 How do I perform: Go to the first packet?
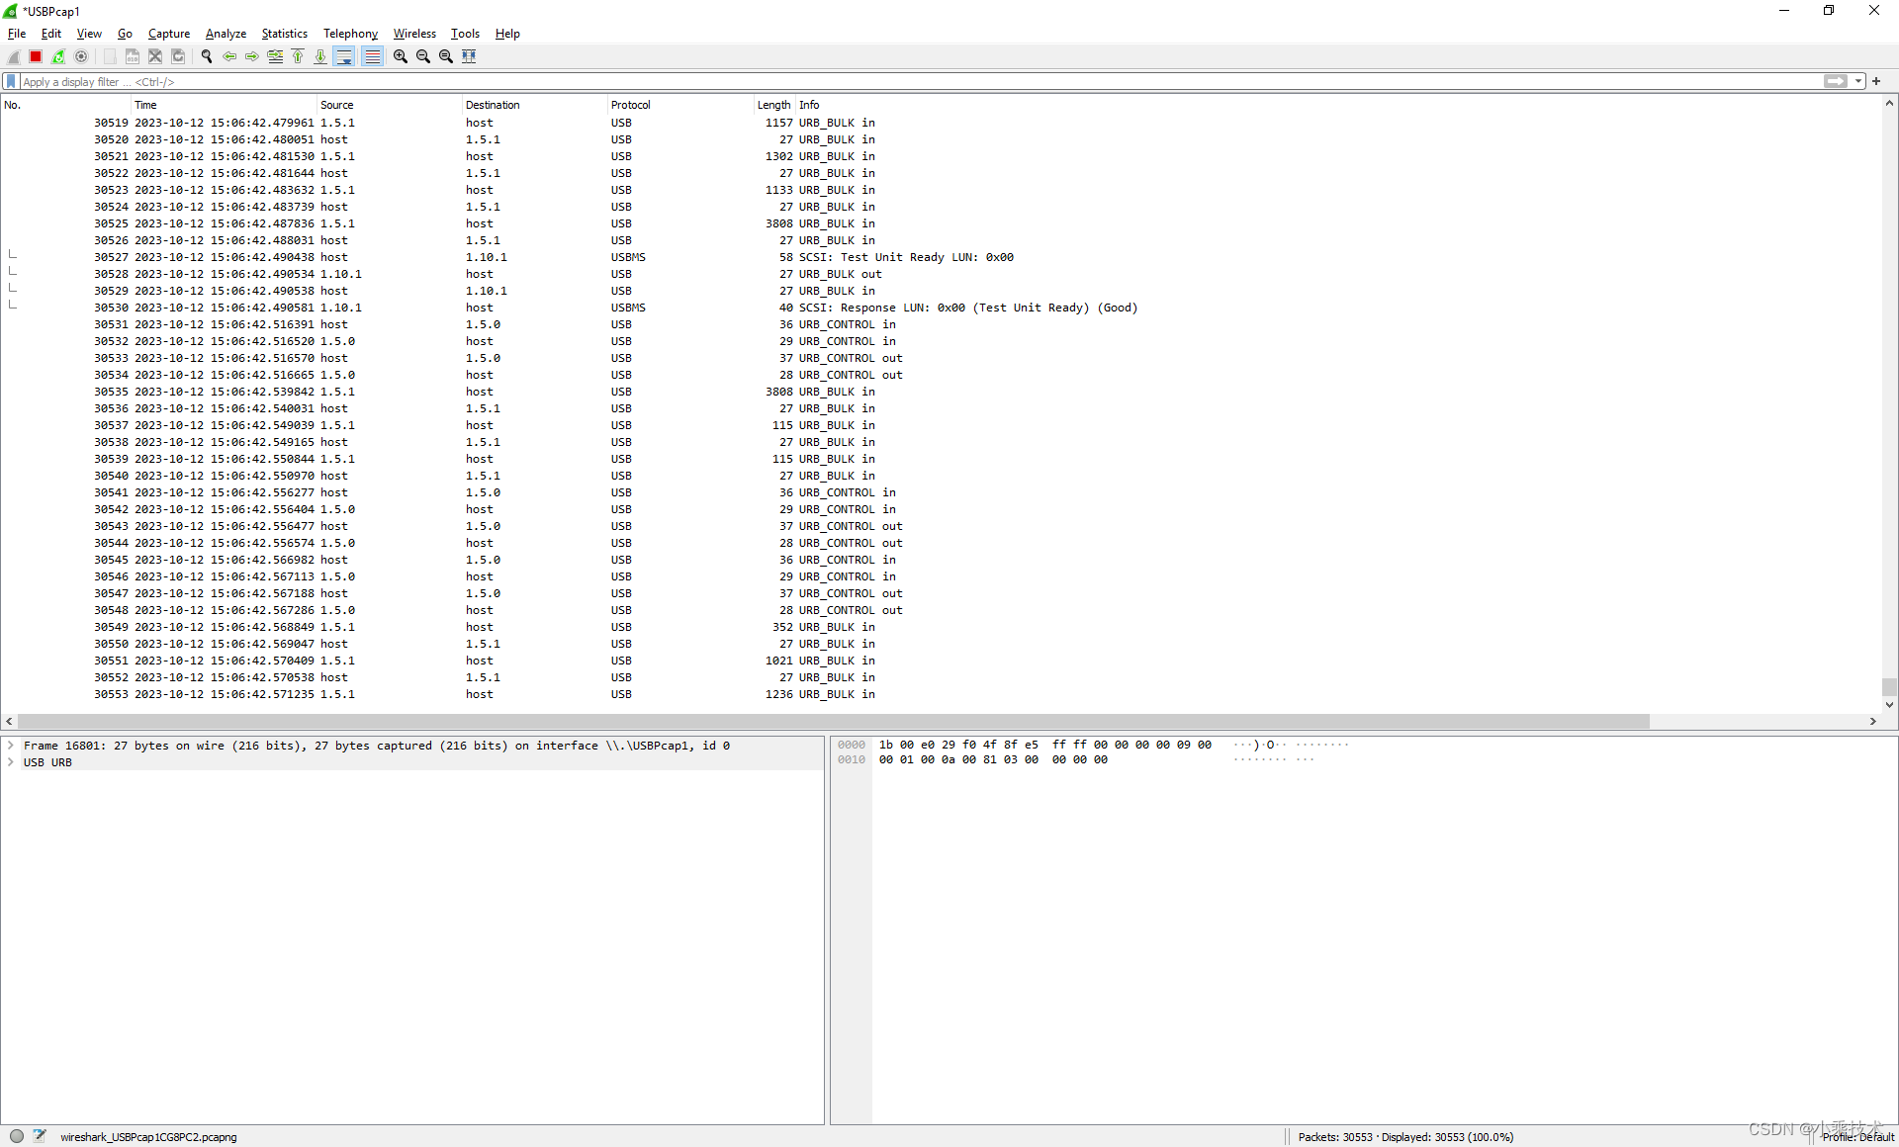pos(298,56)
